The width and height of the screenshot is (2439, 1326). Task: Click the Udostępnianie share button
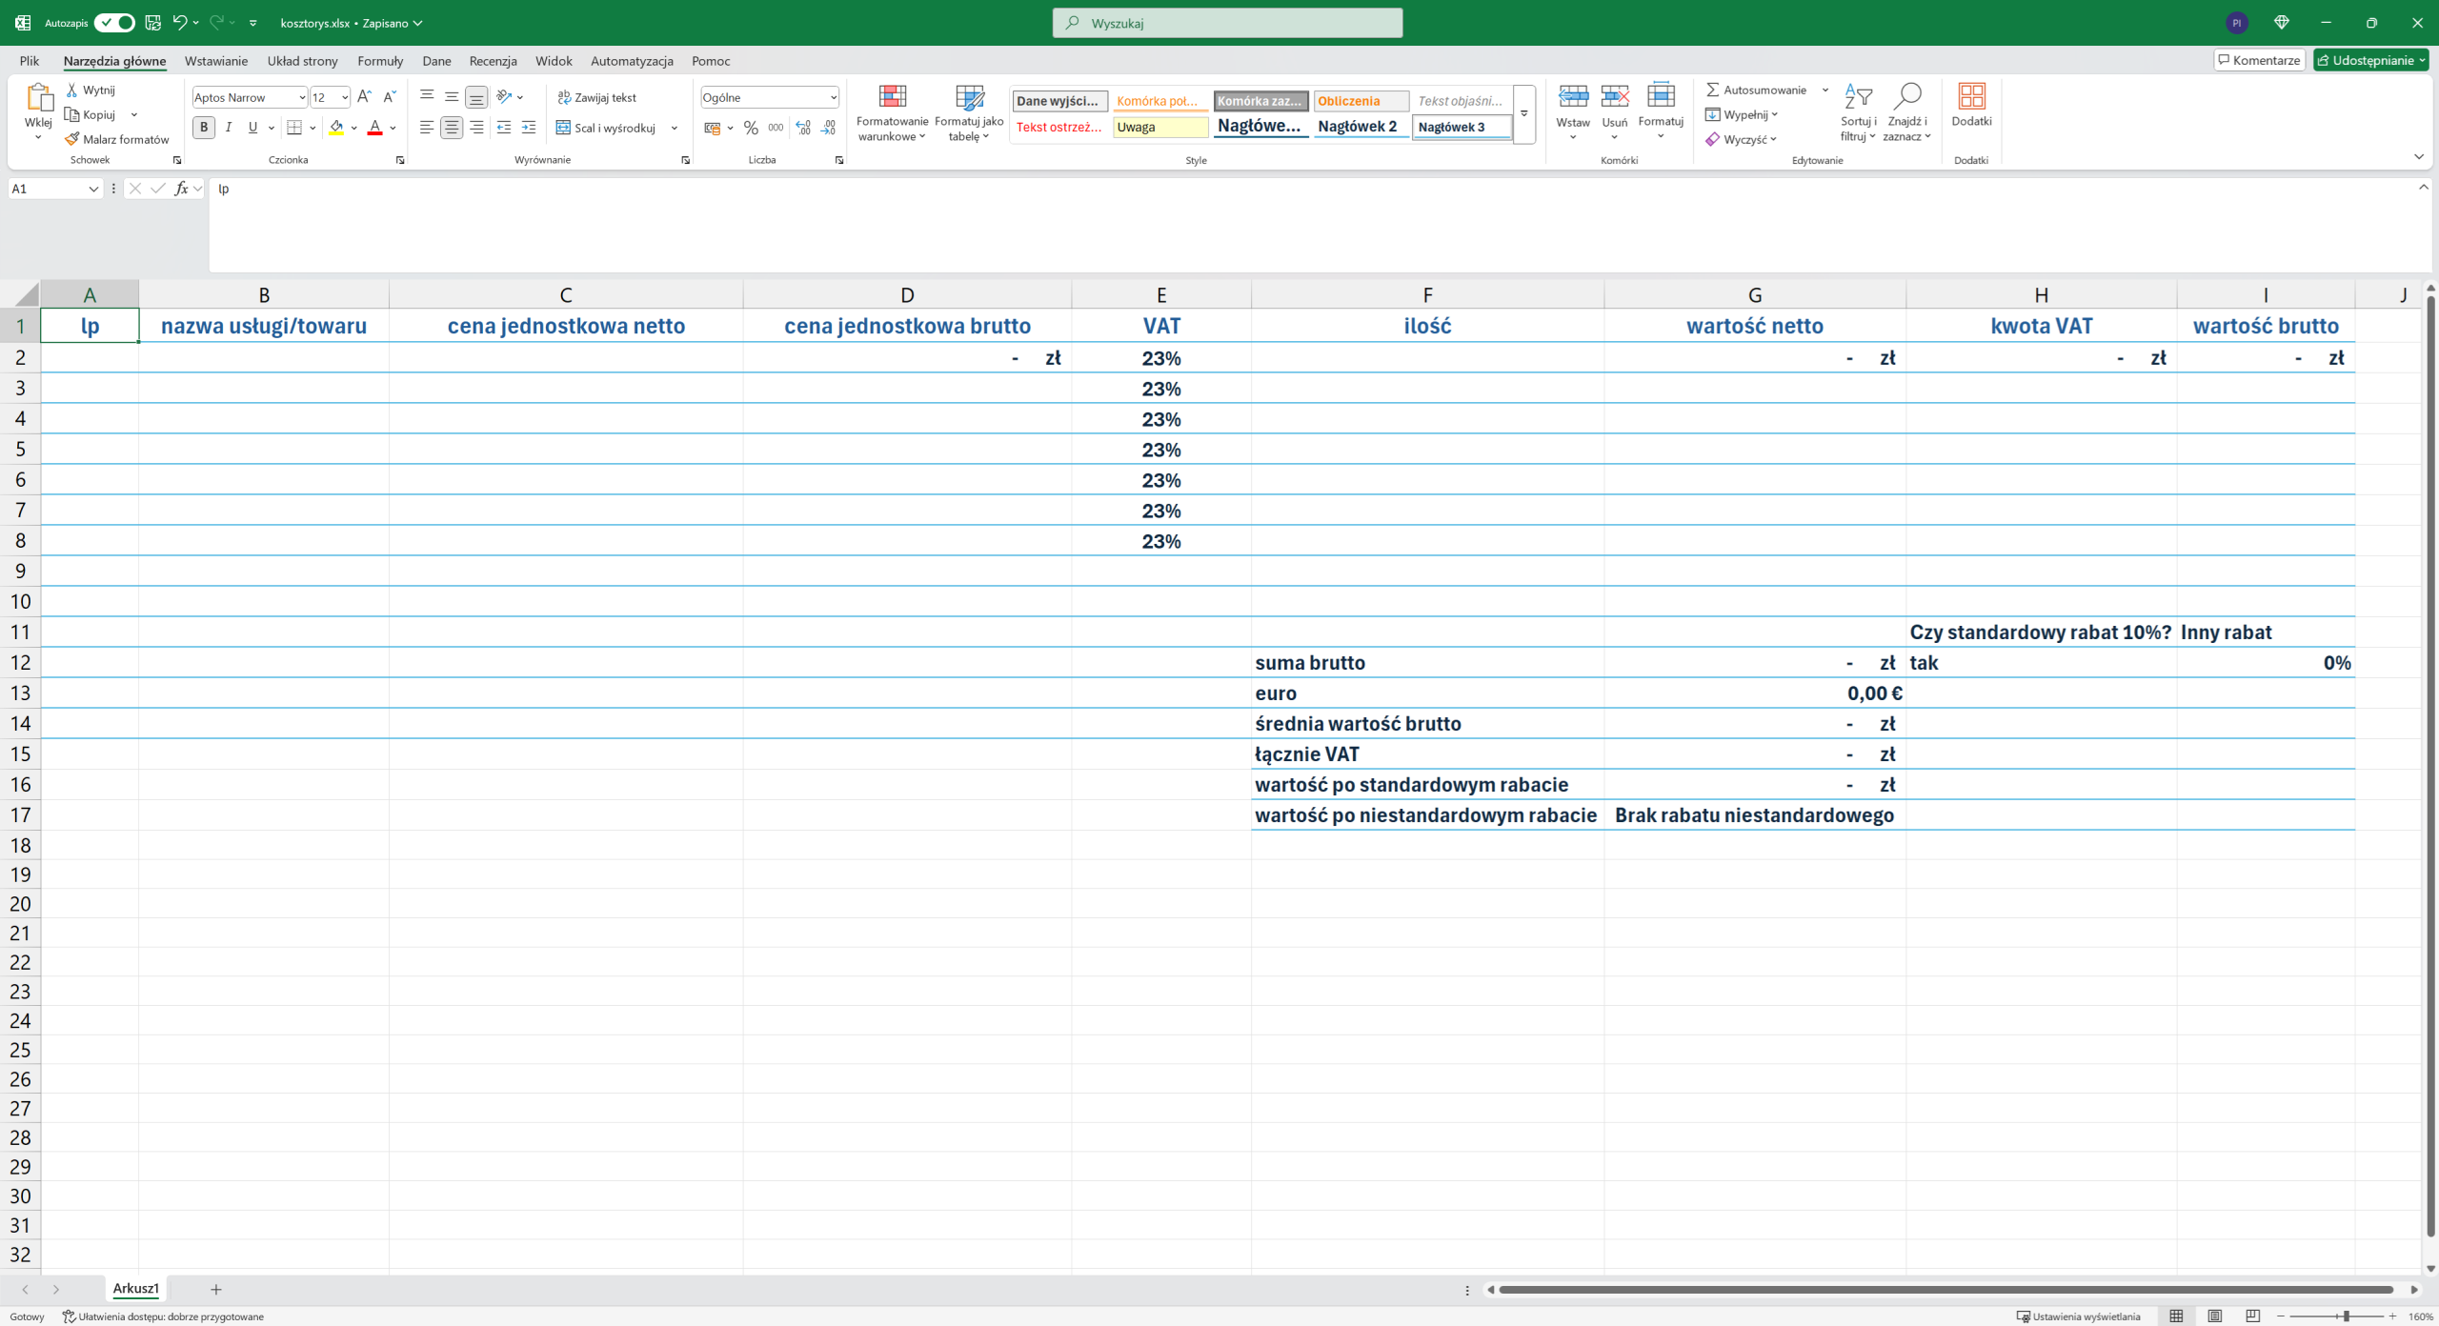click(x=2370, y=60)
